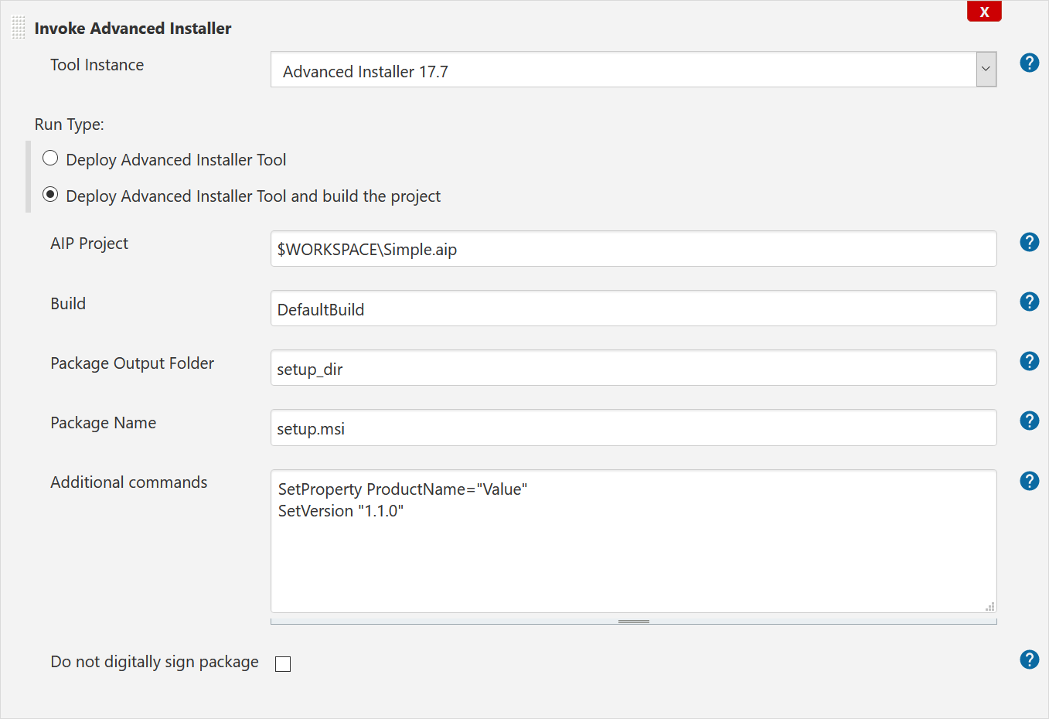Click the AIP Project label

(x=90, y=244)
